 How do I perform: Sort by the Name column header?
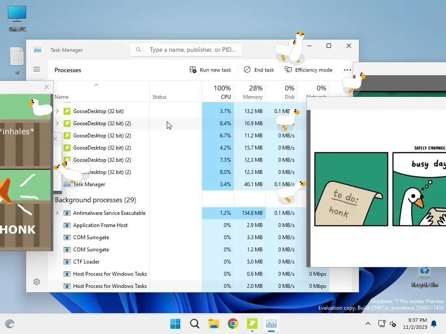click(61, 97)
